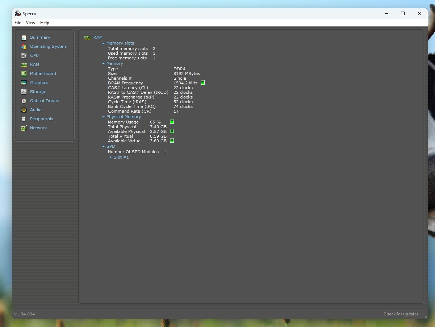Viewport: 435px width, 327px height.
Task: Click the Command Rate 1T value
Action: (176, 111)
